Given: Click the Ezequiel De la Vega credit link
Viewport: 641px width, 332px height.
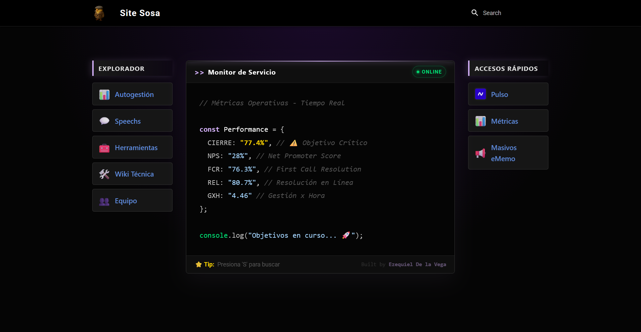Looking at the screenshot, I should (417, 264).
